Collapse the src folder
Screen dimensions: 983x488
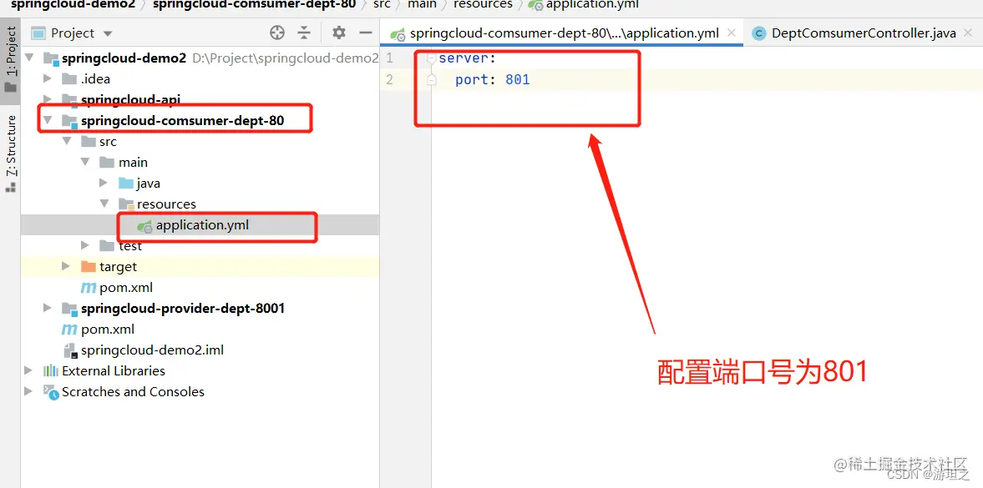click(66, 142)
